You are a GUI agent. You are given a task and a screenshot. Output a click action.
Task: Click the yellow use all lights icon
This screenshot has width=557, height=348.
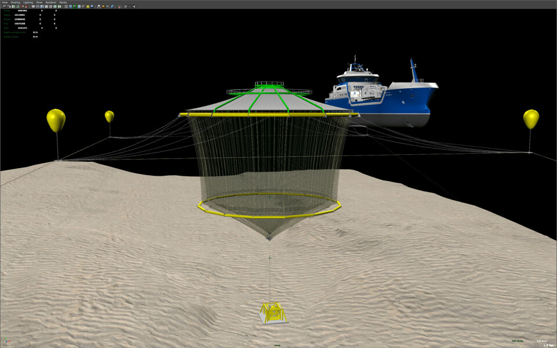86,6
